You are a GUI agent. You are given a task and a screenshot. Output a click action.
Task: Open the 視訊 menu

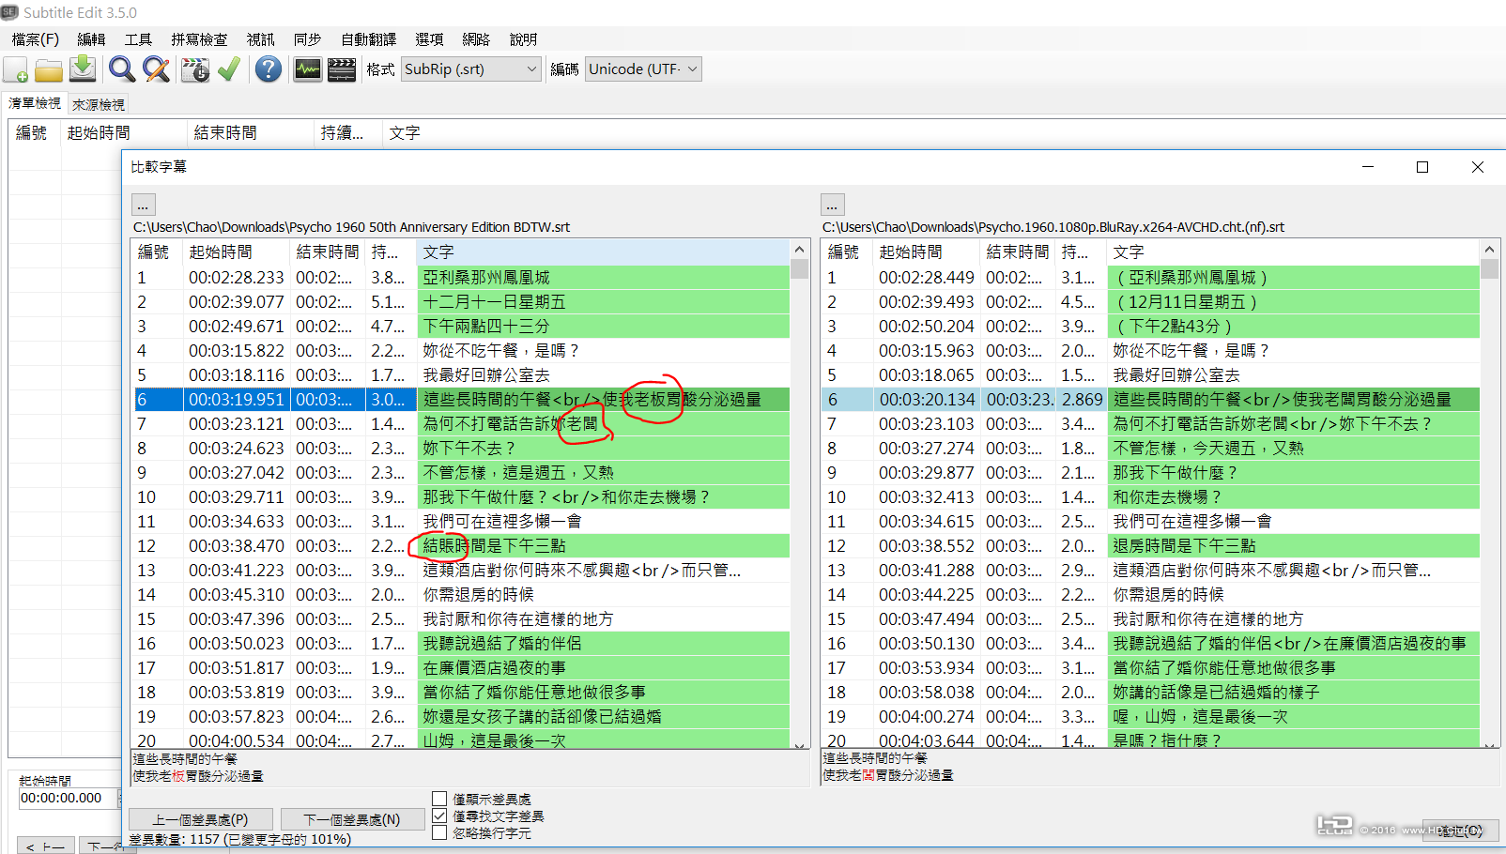pos(260,39)
